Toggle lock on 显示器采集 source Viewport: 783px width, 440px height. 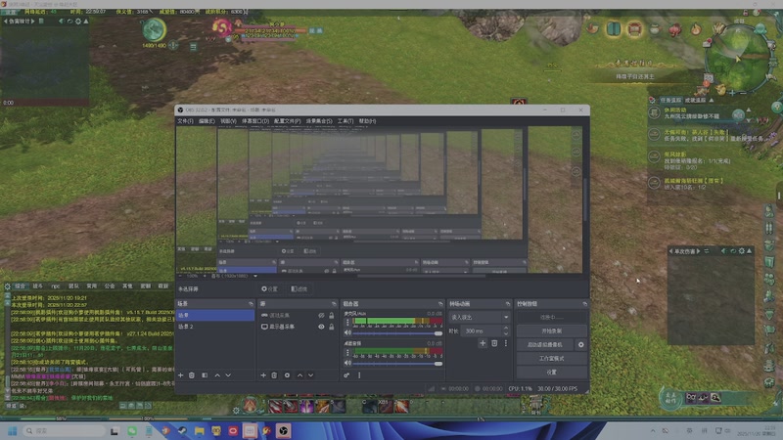point(331,327)
